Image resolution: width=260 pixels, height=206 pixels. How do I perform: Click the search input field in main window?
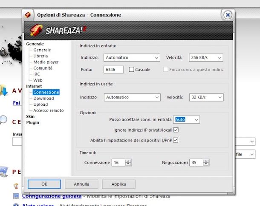pos(17,141)
